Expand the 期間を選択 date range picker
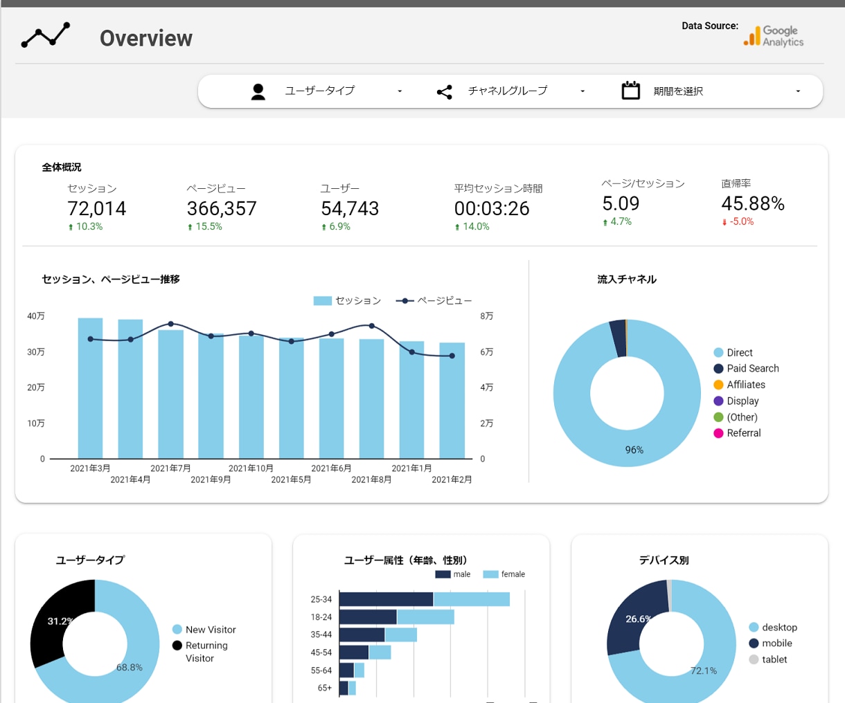This screenshot has width=845, height=703. 713,91
